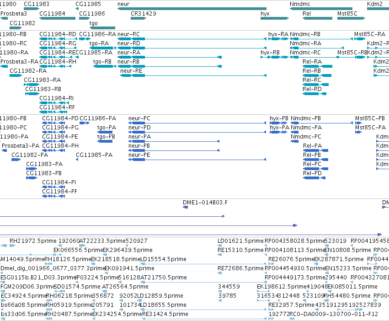Select the Rel gene label

coord(307,13)
